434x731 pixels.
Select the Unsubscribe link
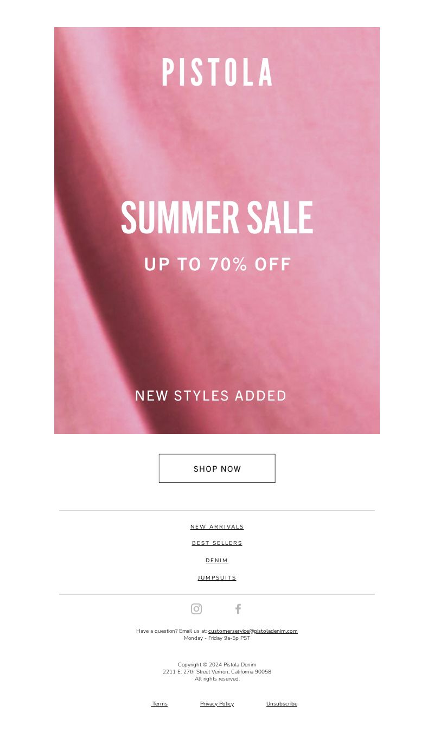[x=282, y=704]
